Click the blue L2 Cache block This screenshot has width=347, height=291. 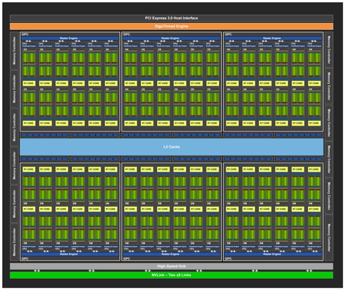coord(171,147)
